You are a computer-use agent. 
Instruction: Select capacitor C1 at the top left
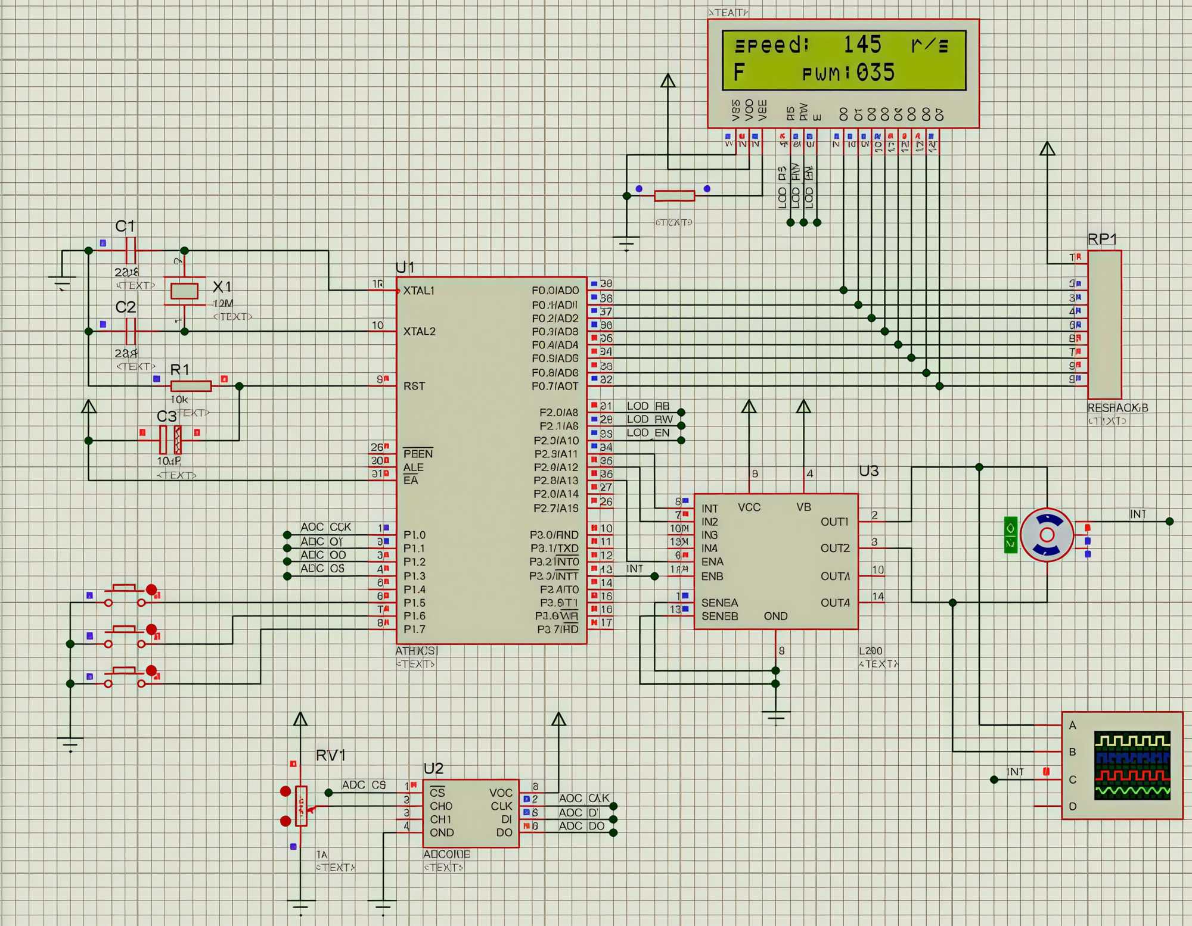tap(131, 250)
